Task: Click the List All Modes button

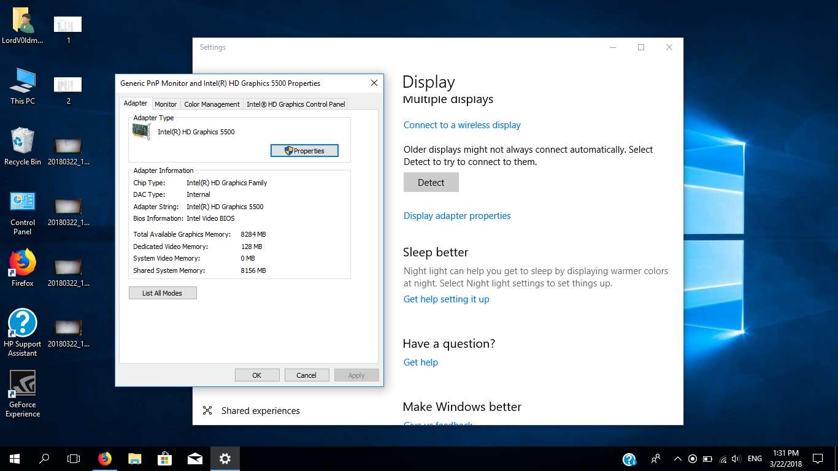Action: [163, 293]
